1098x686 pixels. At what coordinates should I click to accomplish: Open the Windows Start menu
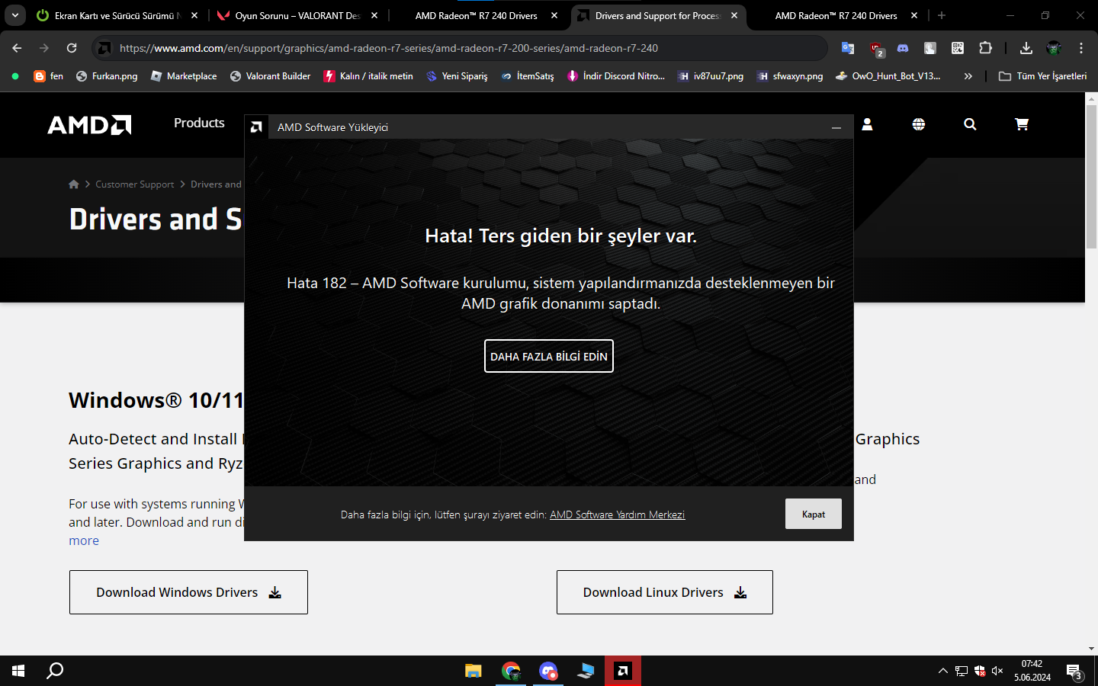coord(18,671)
